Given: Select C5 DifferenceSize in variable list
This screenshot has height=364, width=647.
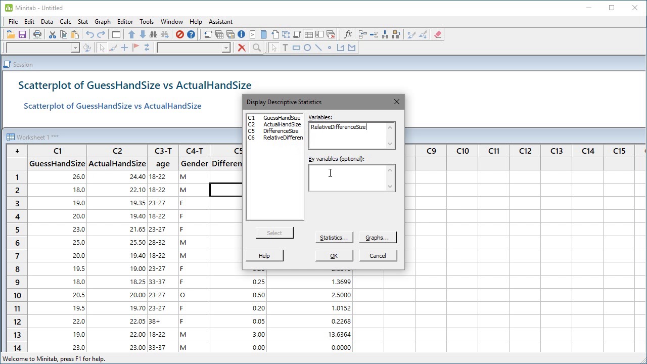Looking at the screenshot, I should tap(274, 131).
